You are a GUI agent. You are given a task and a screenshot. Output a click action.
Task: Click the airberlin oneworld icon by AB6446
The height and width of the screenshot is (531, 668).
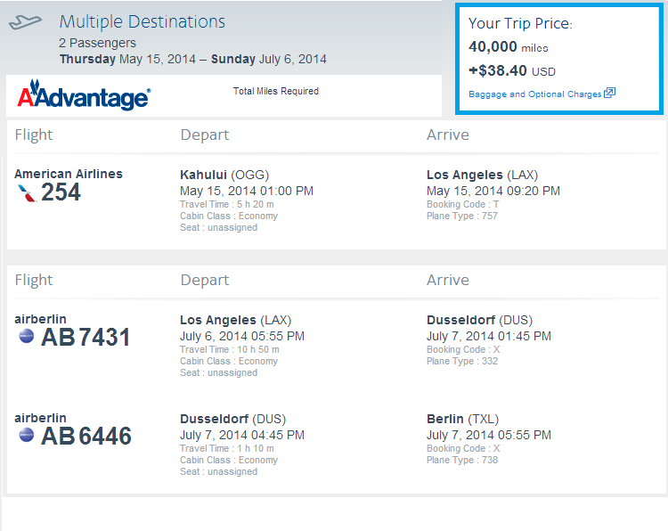27,435
